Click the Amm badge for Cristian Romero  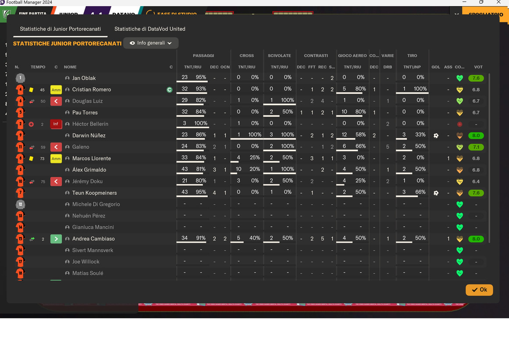click(56, 90)
